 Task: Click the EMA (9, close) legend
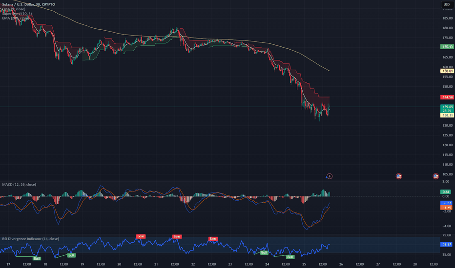click(14, 9)
